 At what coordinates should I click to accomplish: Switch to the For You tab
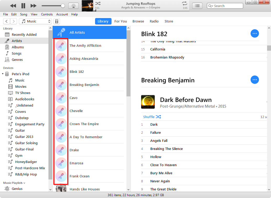coord(121,21)
